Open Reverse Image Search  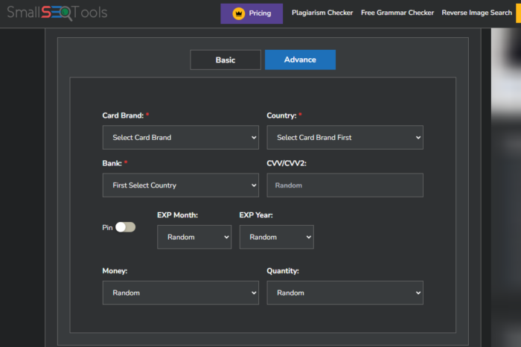point(477,13)
